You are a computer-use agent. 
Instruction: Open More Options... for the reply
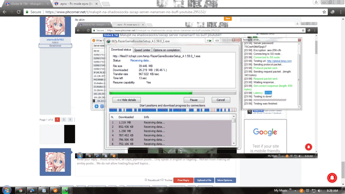coord(225,180)
